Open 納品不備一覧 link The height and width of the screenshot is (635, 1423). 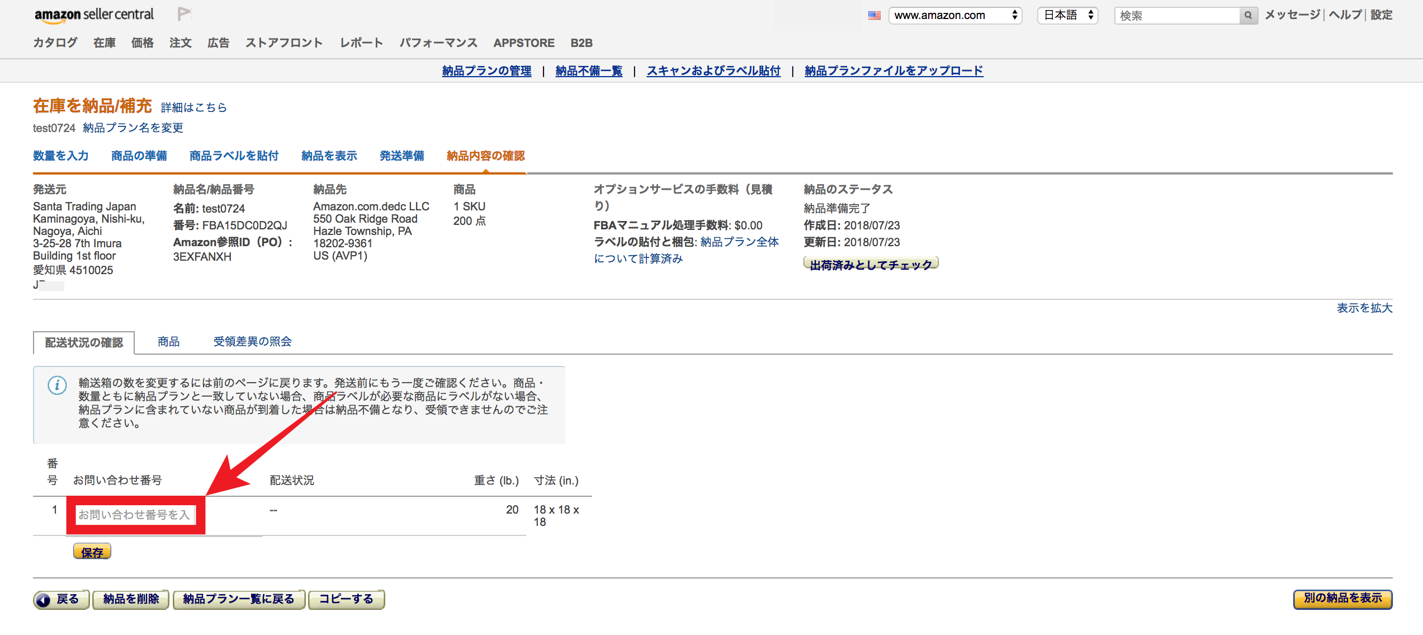click(x=589, y=71)
